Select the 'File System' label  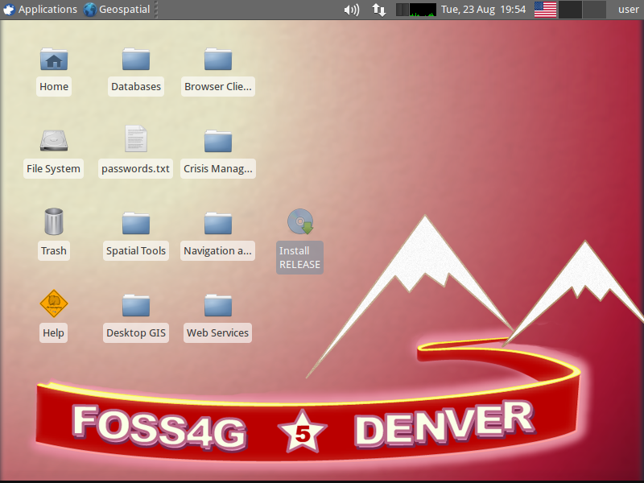click(x=53, y=169)
